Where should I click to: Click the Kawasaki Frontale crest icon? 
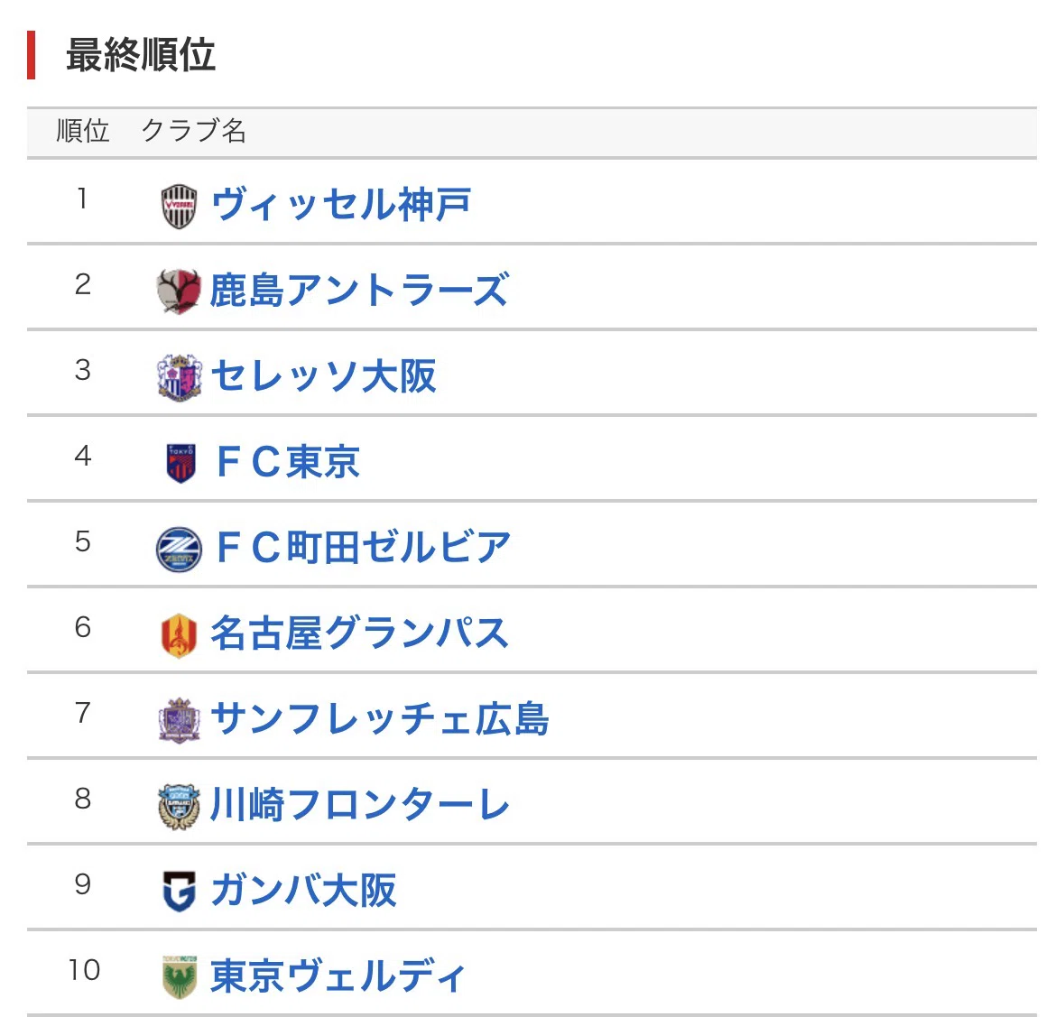(x=180, y=807)
